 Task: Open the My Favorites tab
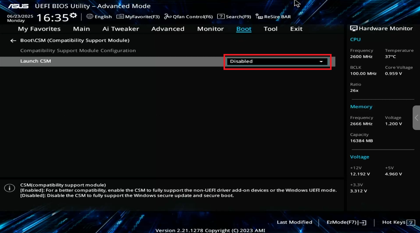click(39, 29)
